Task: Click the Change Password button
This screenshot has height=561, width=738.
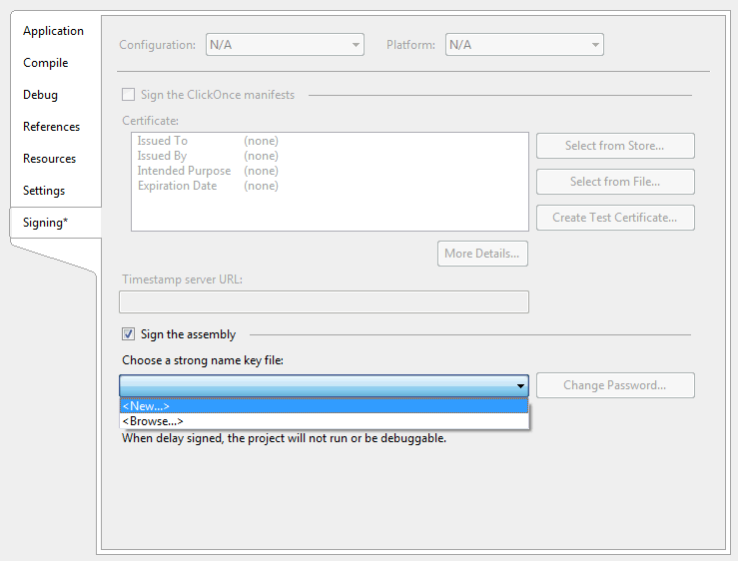Action: (x=614, y=385)
